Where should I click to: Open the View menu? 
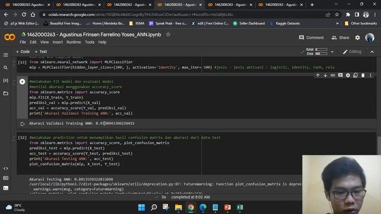point(45,42)
